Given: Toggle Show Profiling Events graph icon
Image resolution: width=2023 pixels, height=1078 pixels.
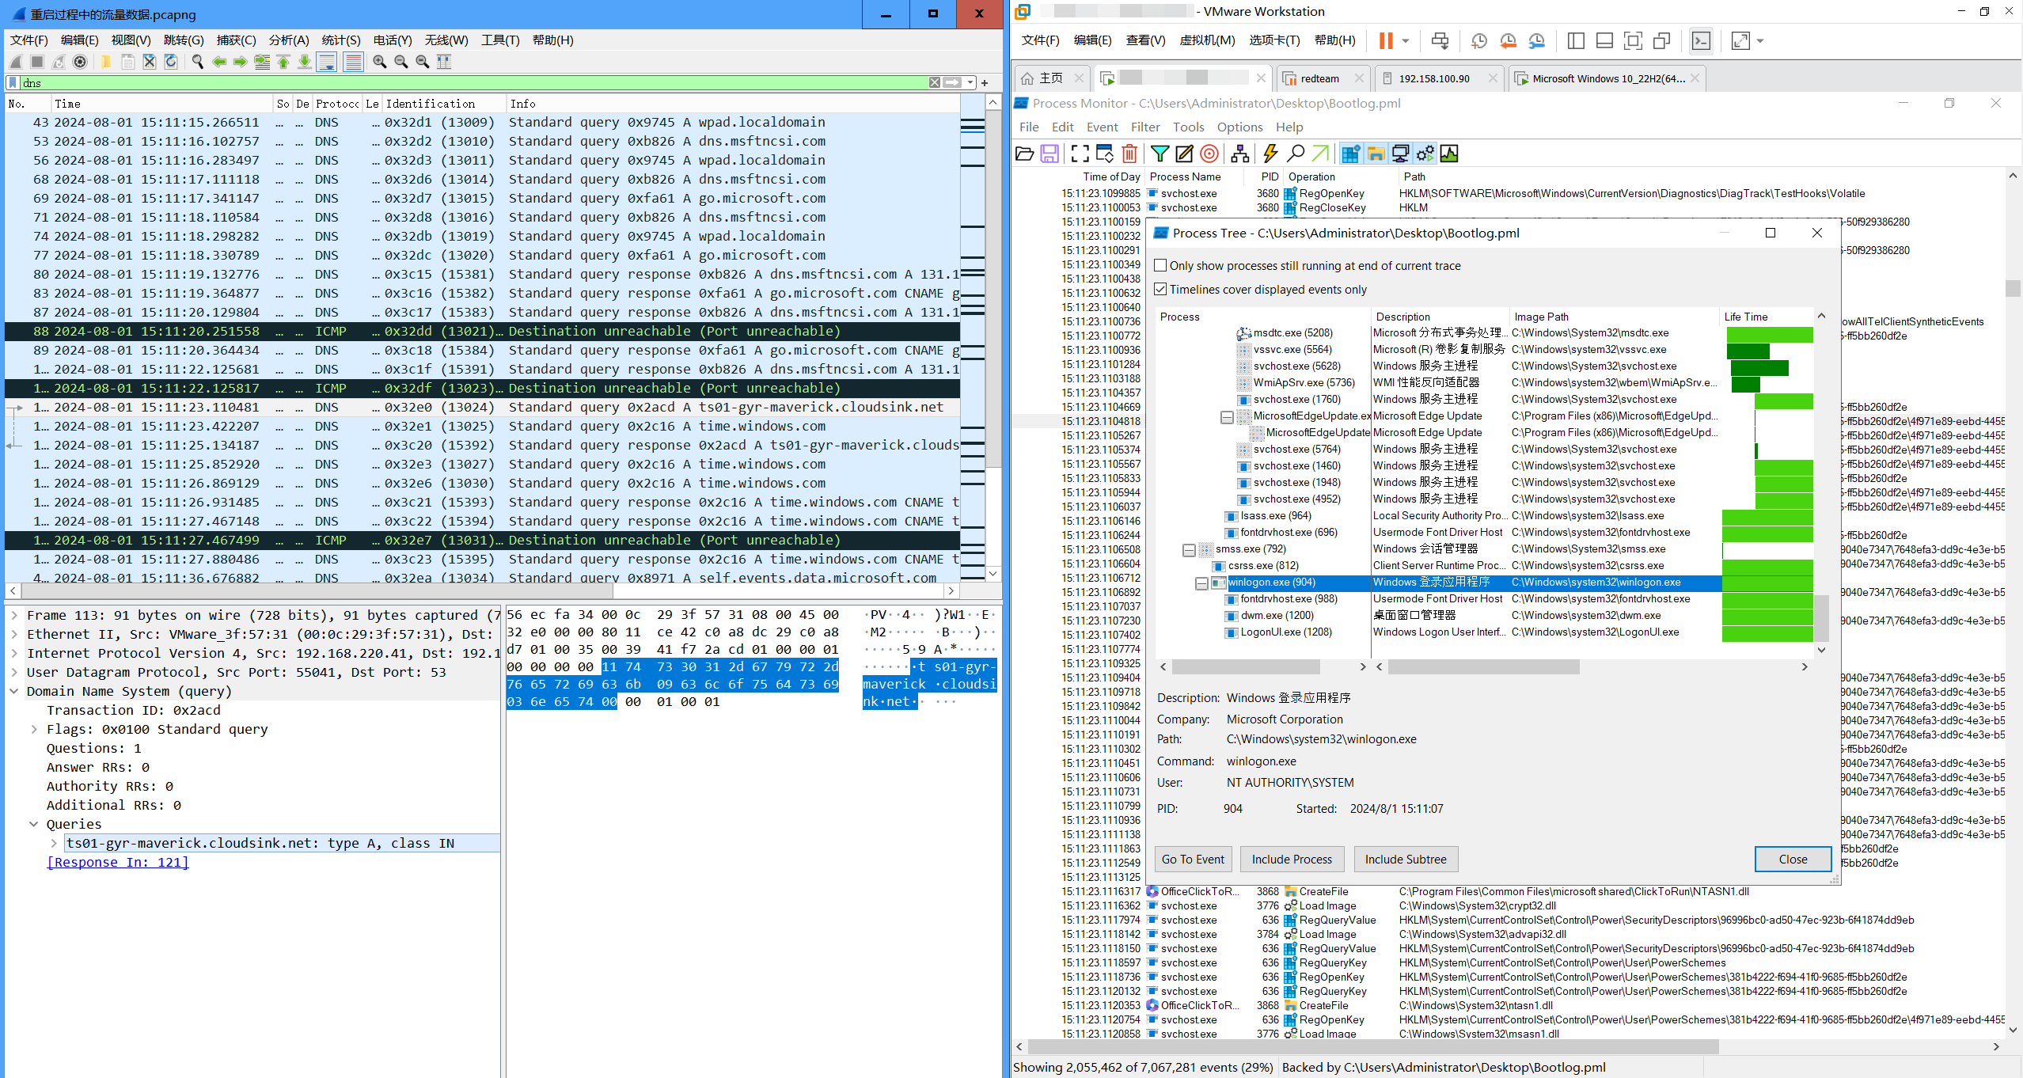Looking at the screenshot, I should coord(1449,154).
